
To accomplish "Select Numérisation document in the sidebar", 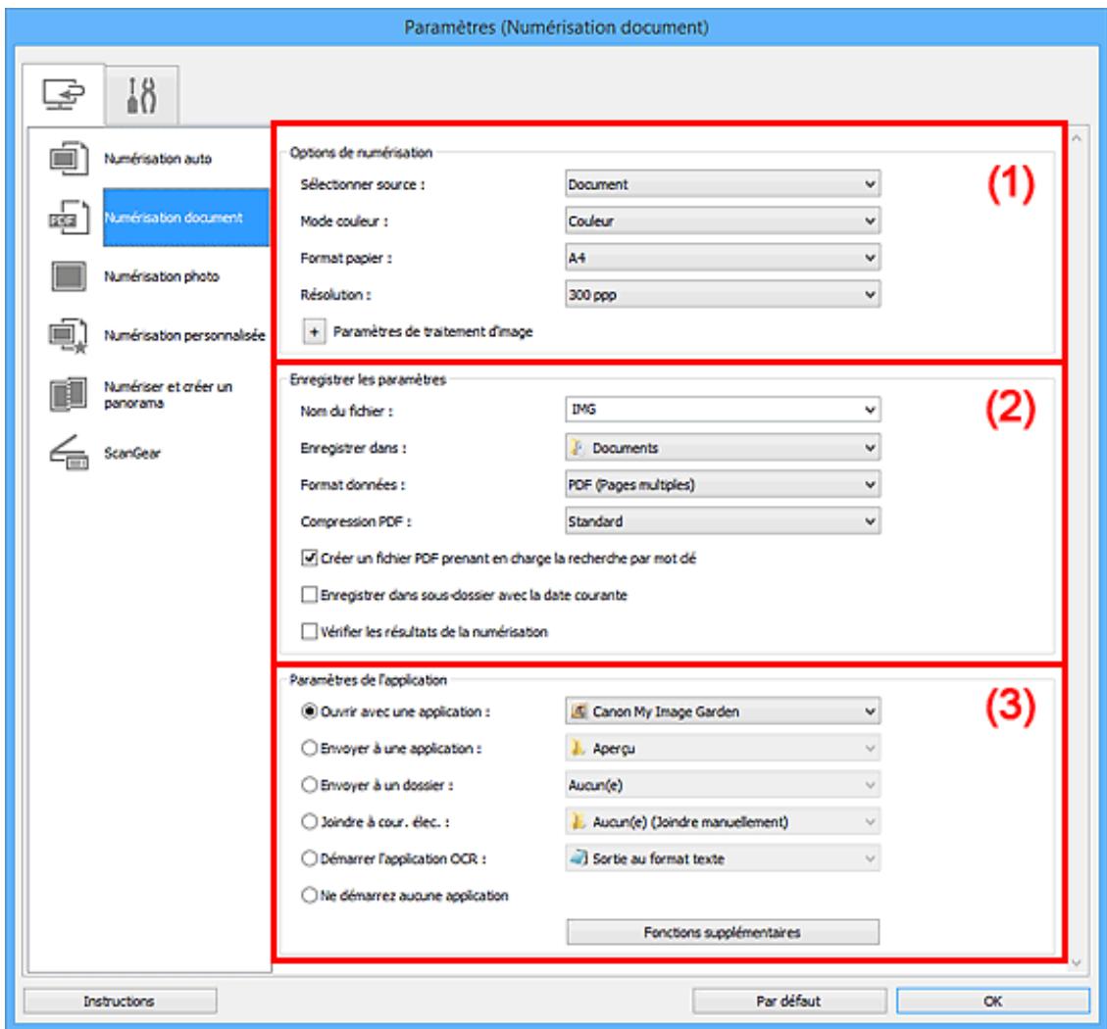I will coord(185,218).
